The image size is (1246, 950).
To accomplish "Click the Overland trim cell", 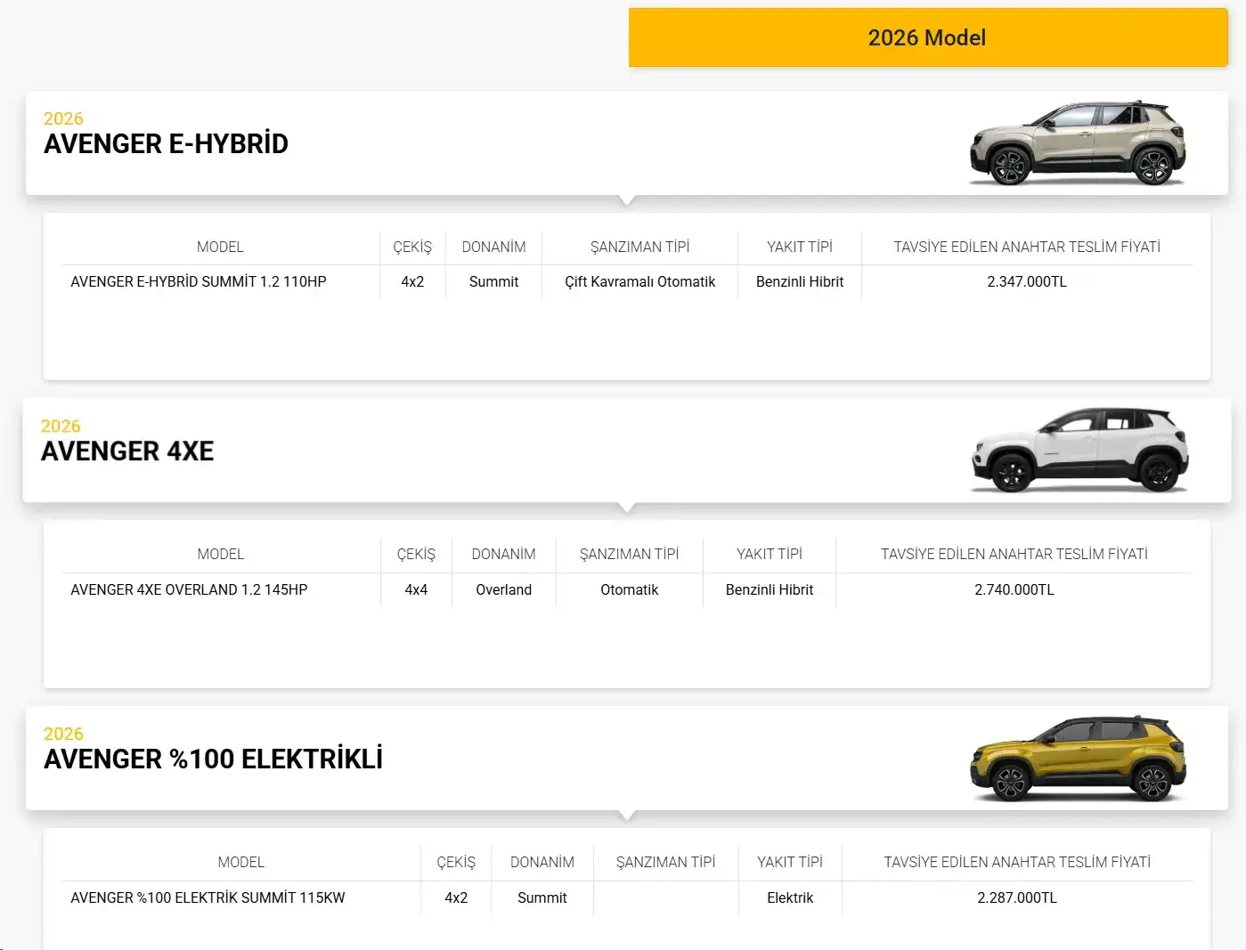I will point(504,589).
